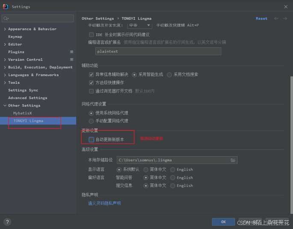Click the forward arrow navigation icon
Screen dimensions: 293x229
[x=285, y=18]
